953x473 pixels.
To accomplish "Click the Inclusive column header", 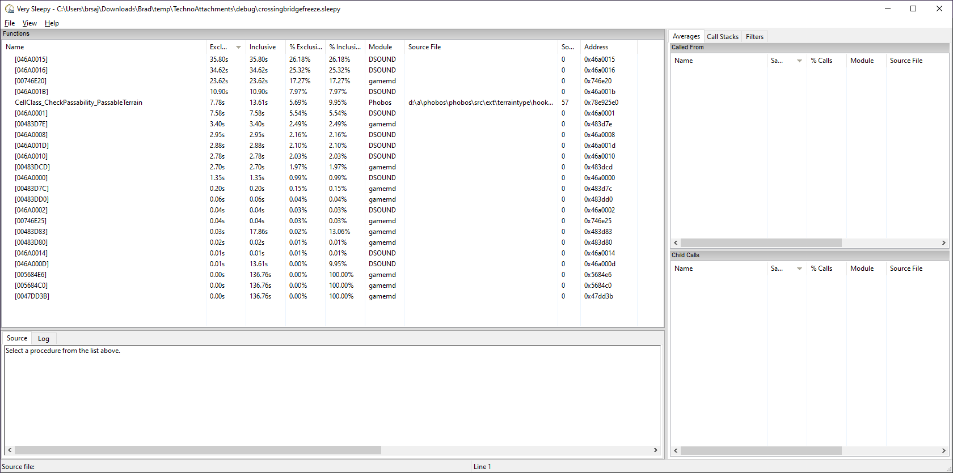I will 265,47.
